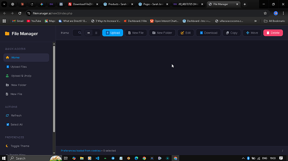
Task: Click Preferences loaded from cookies text
Action: pos(81,151)
